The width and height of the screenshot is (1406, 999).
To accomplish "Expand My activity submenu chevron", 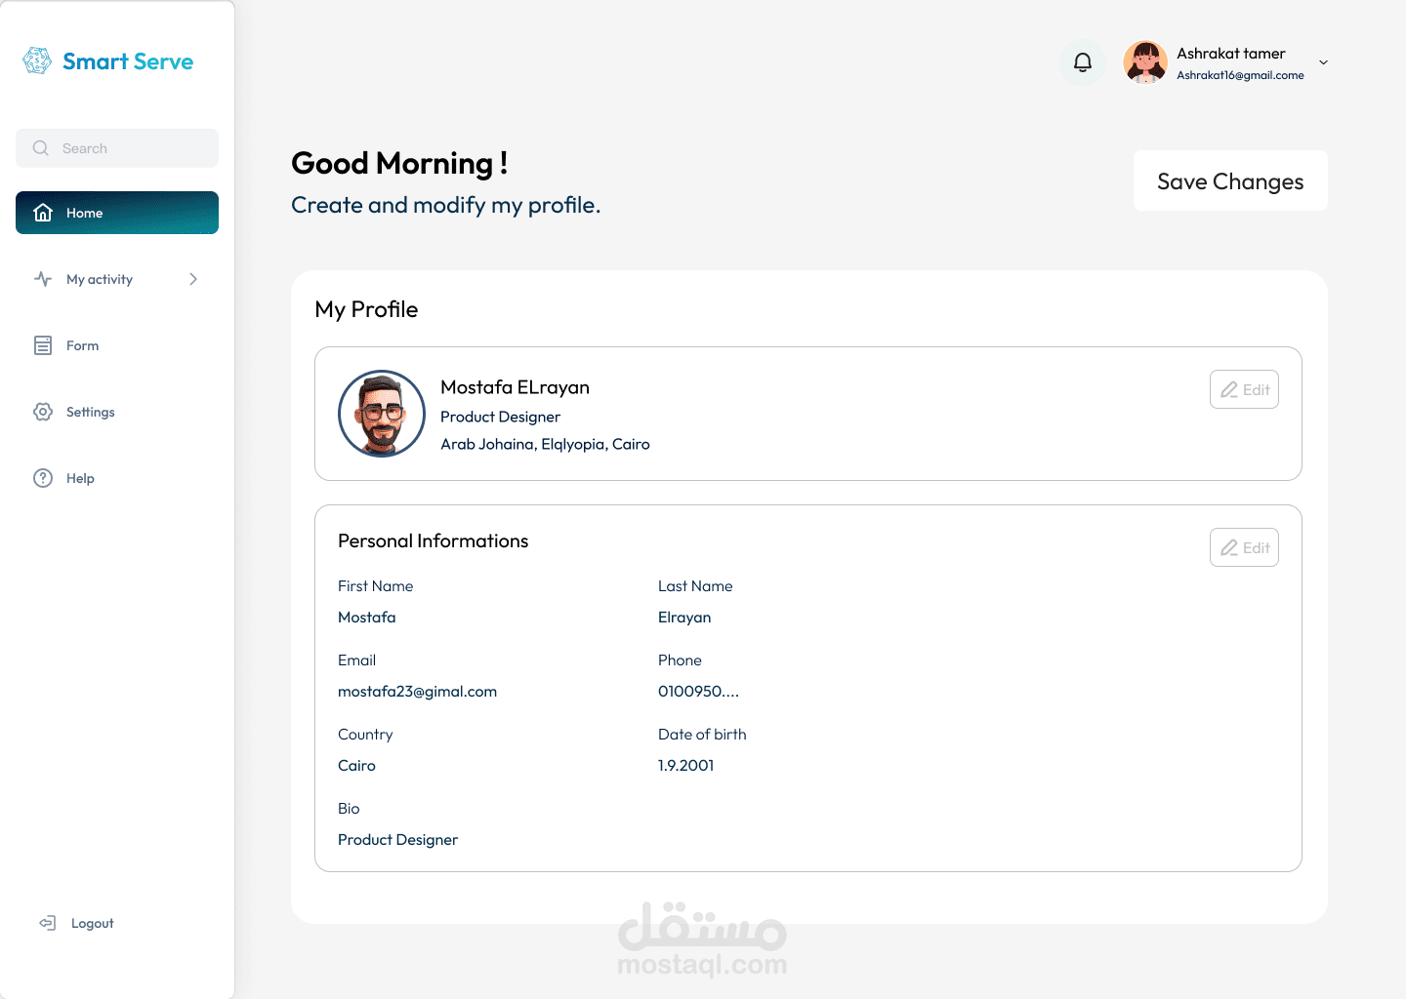I will [x=193, y=279].
